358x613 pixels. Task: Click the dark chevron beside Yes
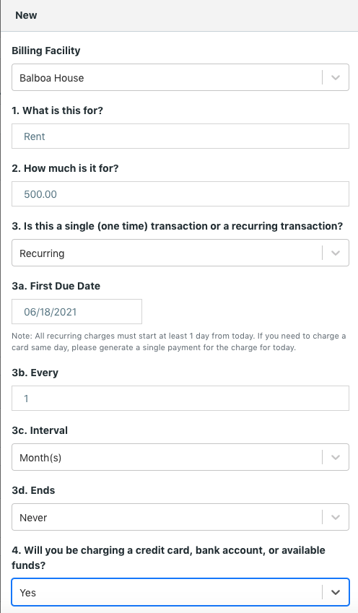(x=336, y=592)
